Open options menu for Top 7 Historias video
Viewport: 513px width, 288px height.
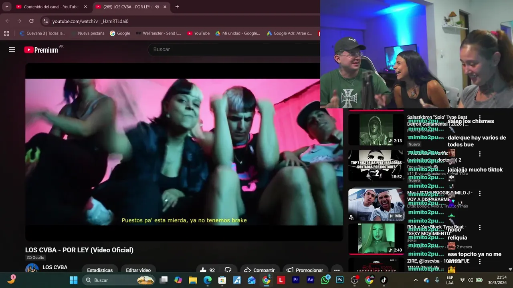[x=480, y=154]
